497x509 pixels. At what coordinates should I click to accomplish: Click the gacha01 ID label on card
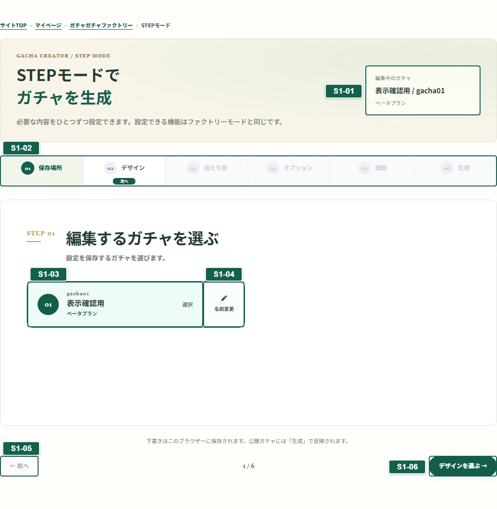(78, 293)
